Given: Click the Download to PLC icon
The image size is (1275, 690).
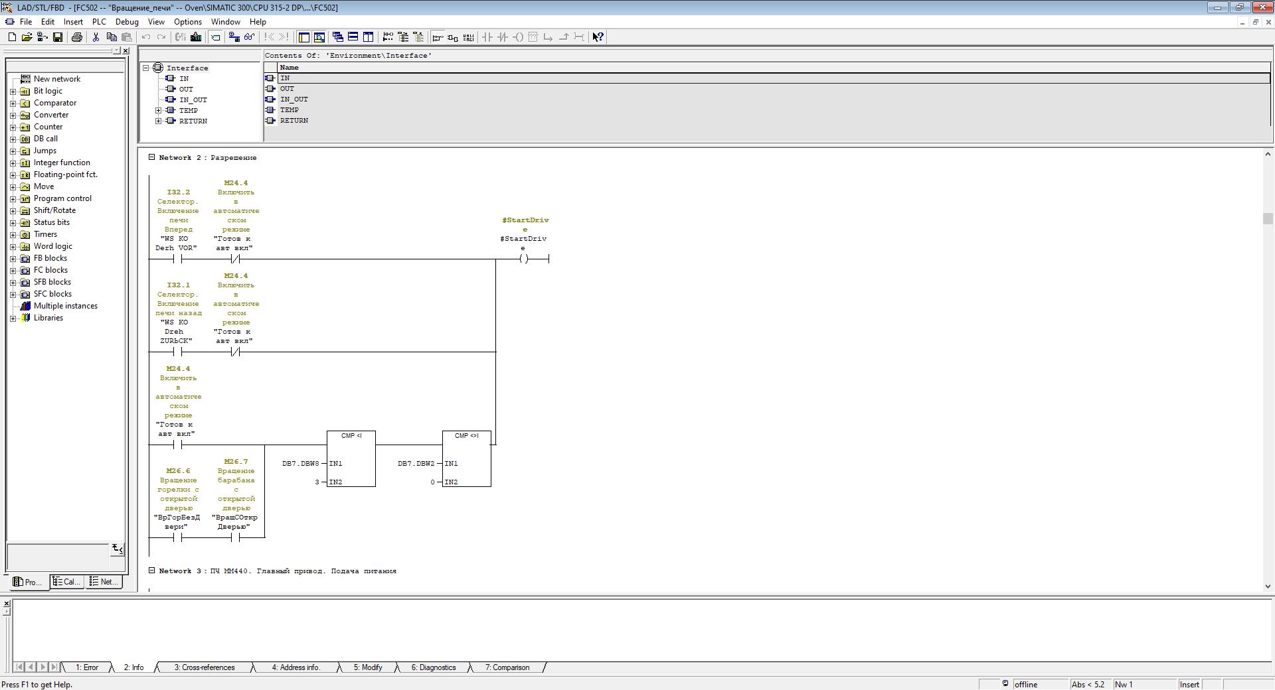Looking at the screenshot, I should click(196, 37).
